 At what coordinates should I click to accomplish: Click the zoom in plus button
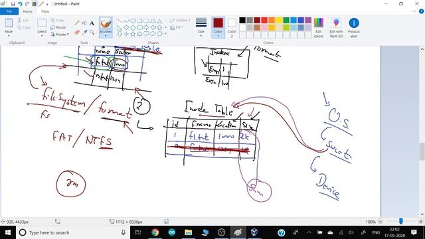point(420,221)
